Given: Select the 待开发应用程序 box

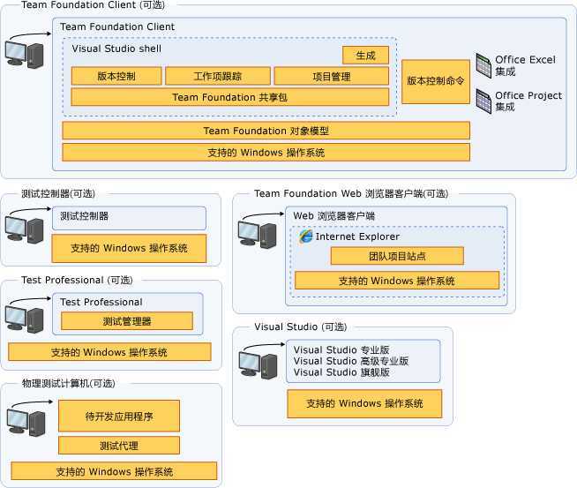Looking at the screenshot, I should (x=119, y=417).
